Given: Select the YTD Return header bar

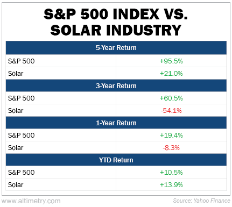Looking at the screenshot, I should 116,160.
